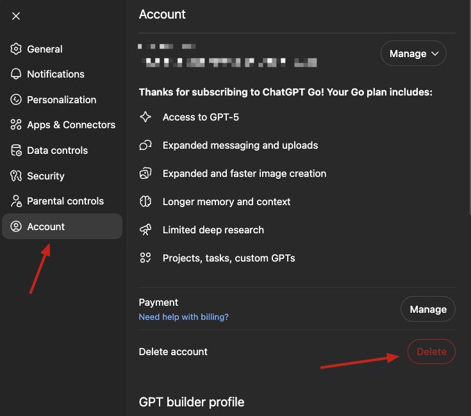Image resolution: width=471 pixels, height=416 pixels.
Task: Click the General gear icon
Action: tap(16, 49)
